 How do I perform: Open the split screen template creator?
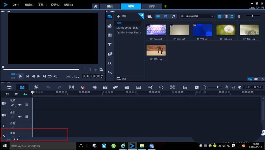tap(197, 87)
